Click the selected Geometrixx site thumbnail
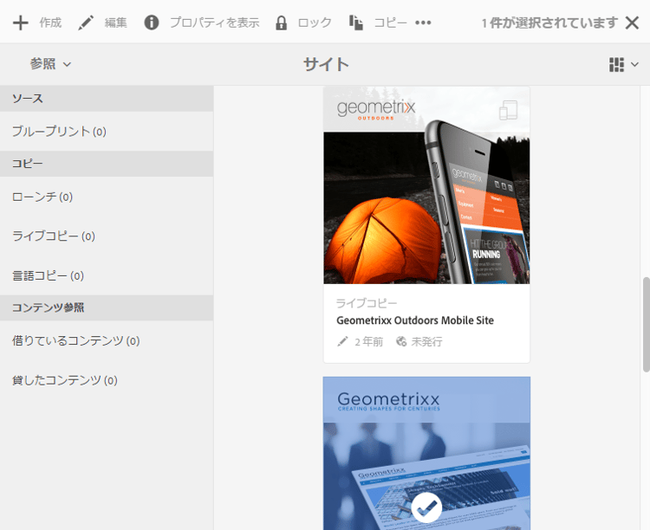Image resolution: width=650 pixels, height=530 pixels. 426,453
